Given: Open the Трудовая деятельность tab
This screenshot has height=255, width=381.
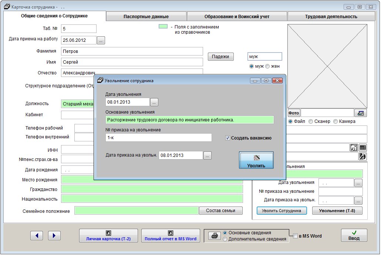Looking at the screenshot, I should (331, 16).
